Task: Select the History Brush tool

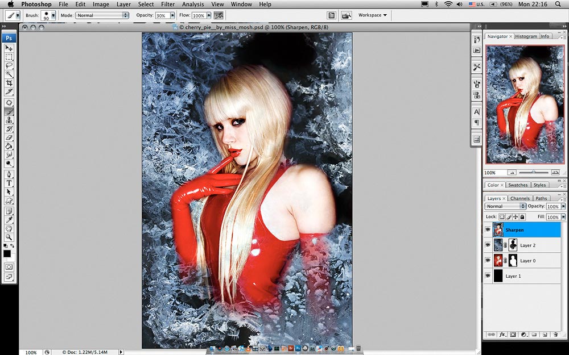Action: (x=9, y=128)
